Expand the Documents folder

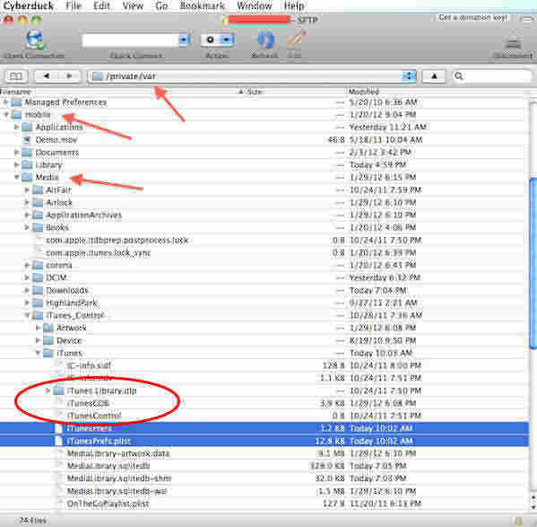pos(16,153)
